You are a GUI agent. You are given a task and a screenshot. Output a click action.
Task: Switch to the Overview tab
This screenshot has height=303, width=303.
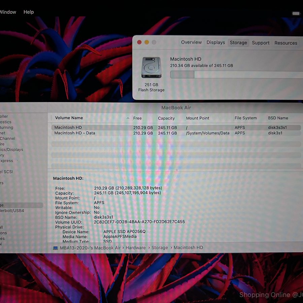click(x=191, y=42)
